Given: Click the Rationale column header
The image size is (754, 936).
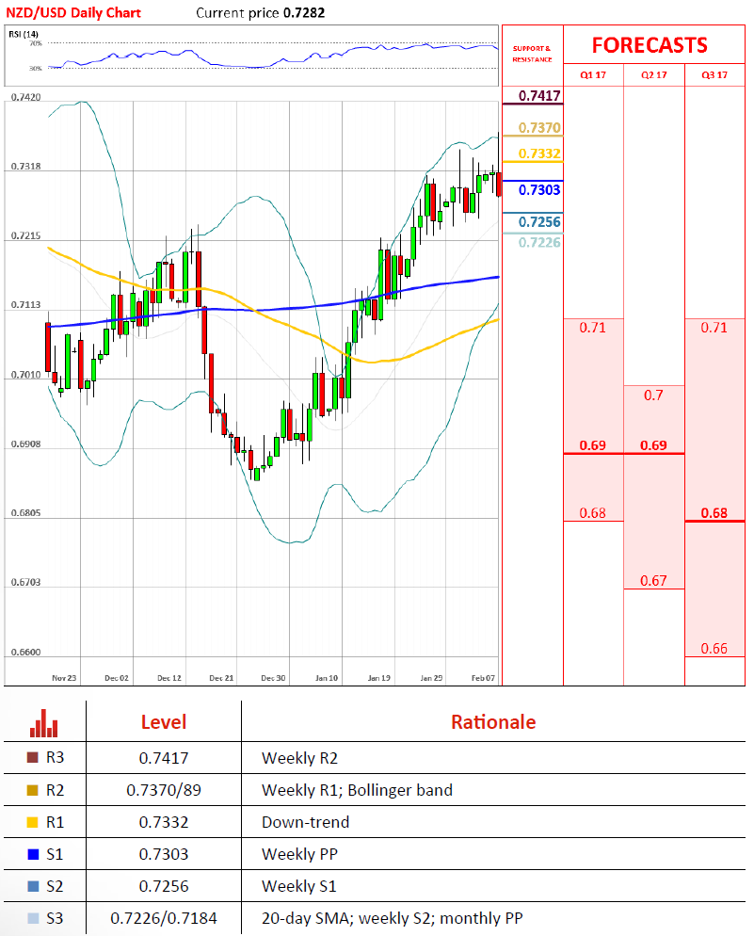Looking at the screenshot, I should pos(493,722).
